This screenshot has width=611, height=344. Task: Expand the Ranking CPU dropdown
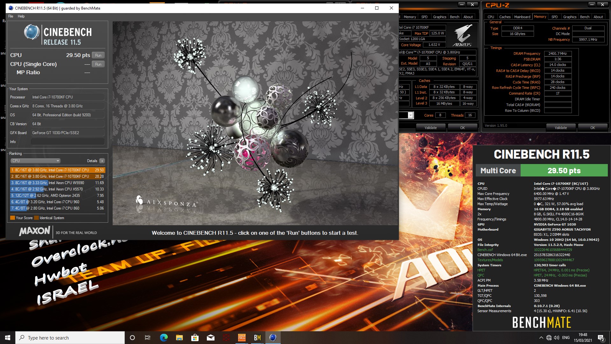[x=35, y=161]
